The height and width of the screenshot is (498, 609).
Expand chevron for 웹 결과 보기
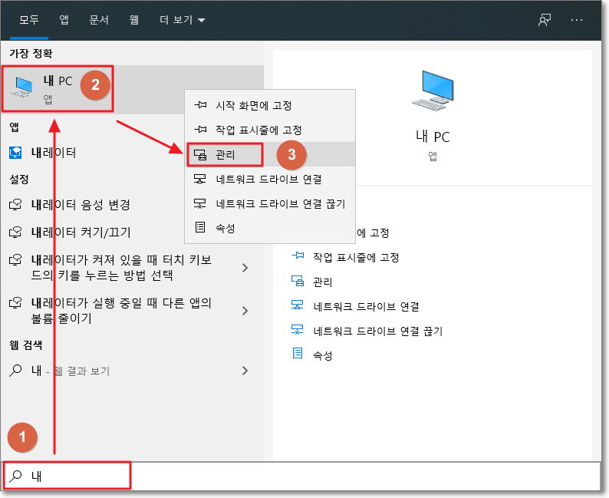click(x=245, y=371)
